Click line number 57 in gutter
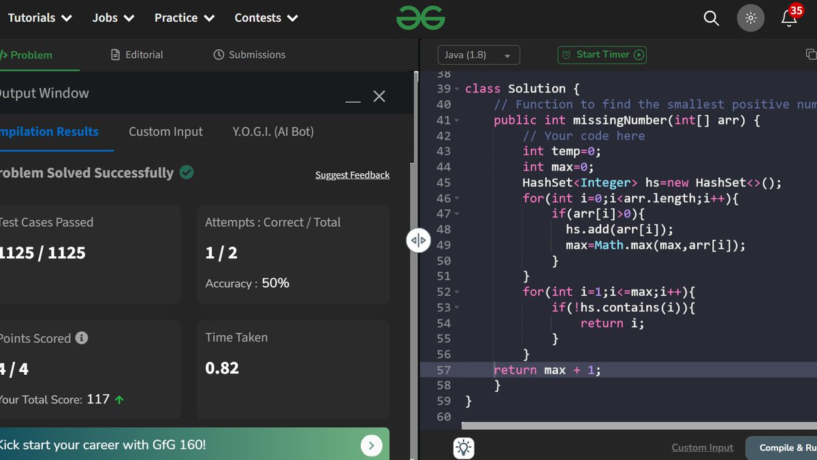Viewport: 817px width, 460px height. click(x=443, y=370)
